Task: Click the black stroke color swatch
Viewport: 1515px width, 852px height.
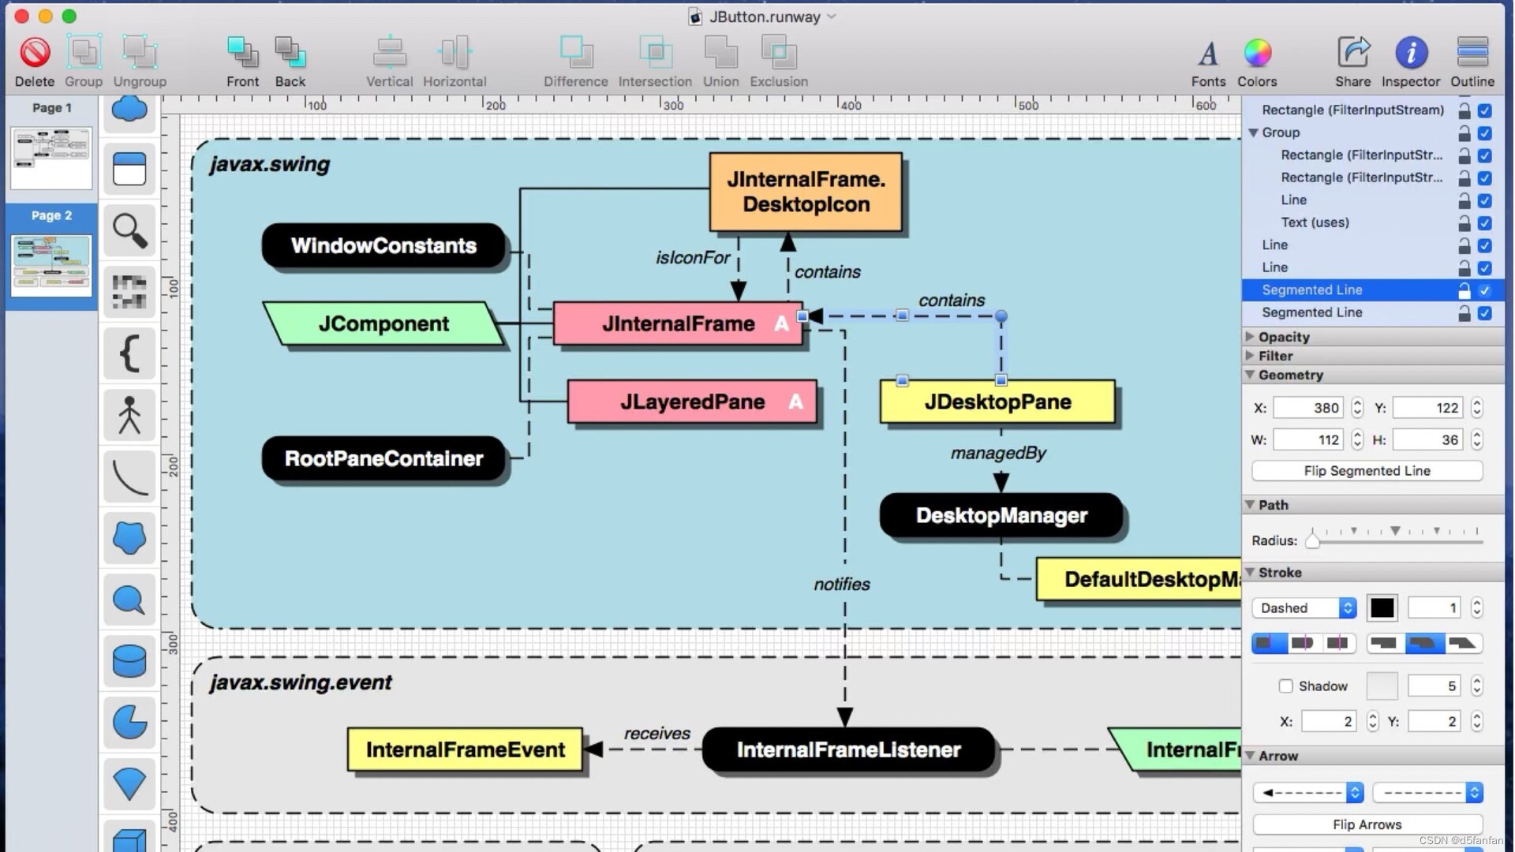Action: point(1382,608)
